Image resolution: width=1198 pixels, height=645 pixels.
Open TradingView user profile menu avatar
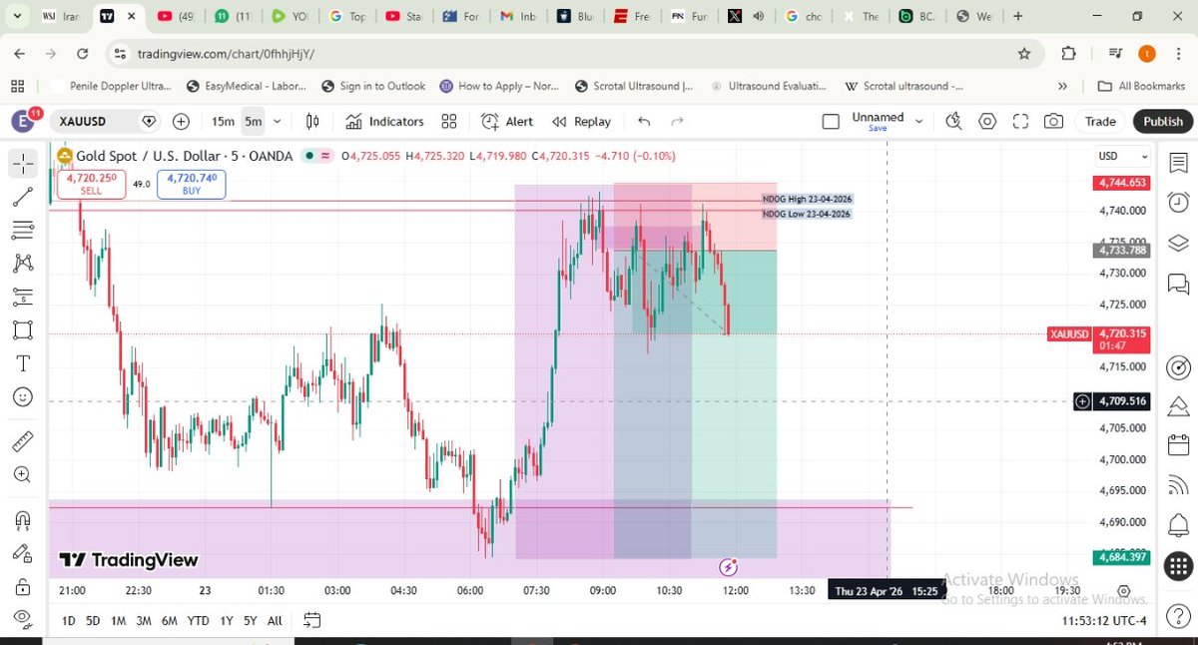point(22,122)
